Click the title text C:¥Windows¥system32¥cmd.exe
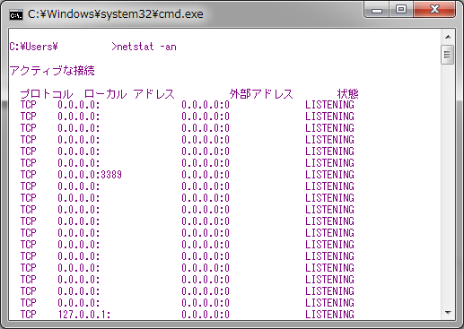464x329 pixels. [x=116, y=14]
